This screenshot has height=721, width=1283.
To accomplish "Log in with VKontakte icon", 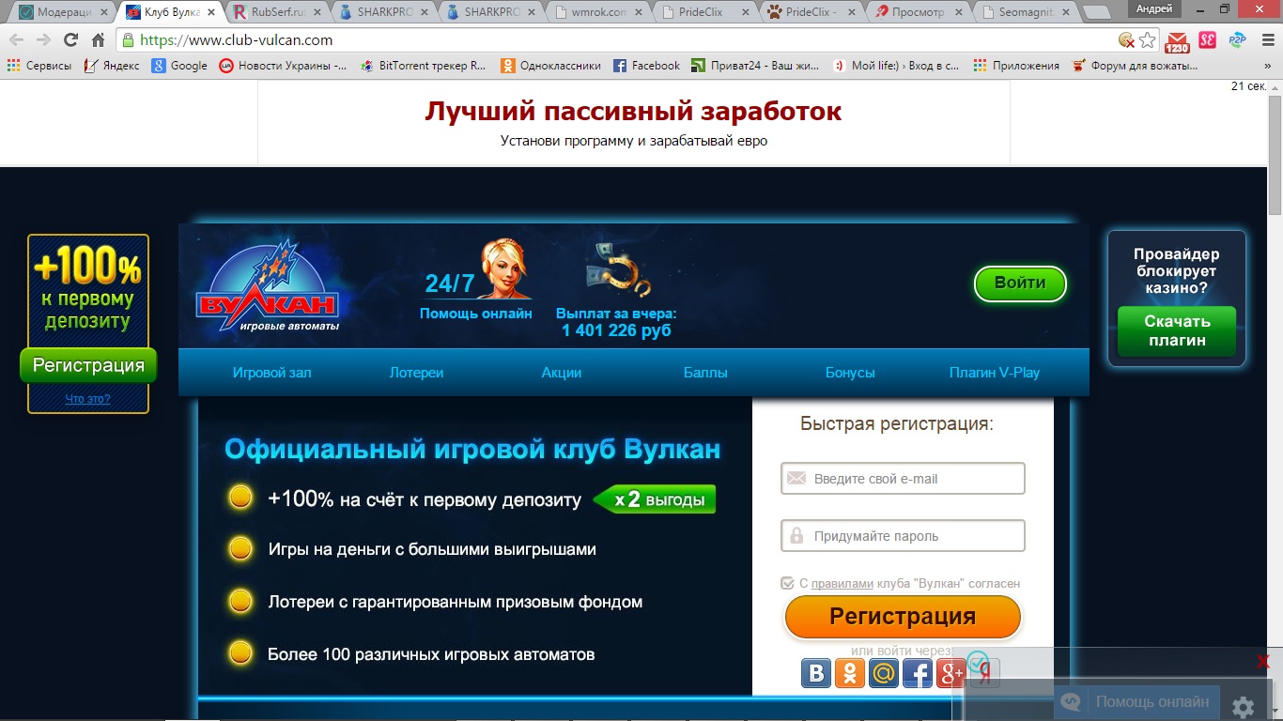I will (816, 673).
